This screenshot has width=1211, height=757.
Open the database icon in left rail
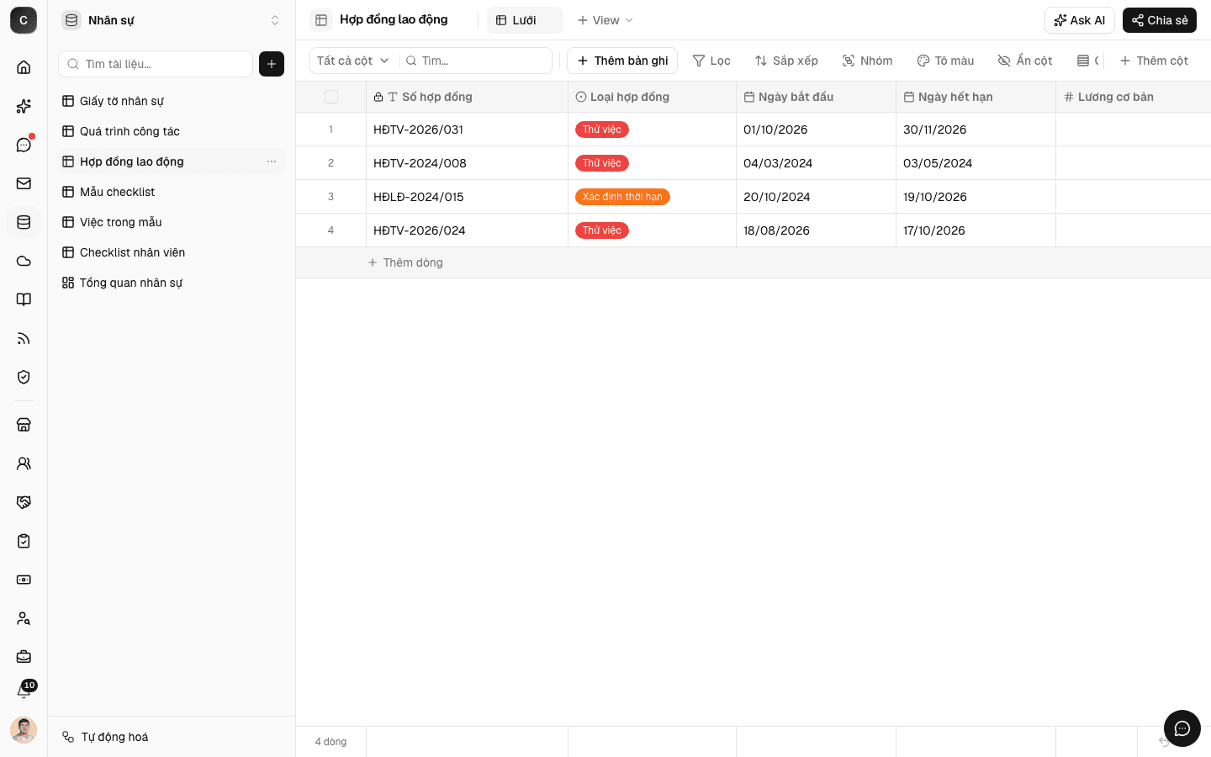(x=24, y=222)
